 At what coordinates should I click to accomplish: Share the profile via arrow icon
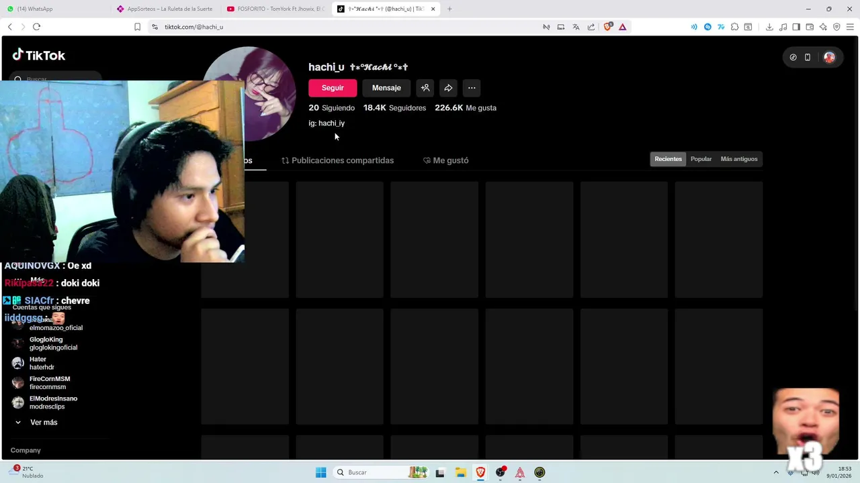point(448,88)
